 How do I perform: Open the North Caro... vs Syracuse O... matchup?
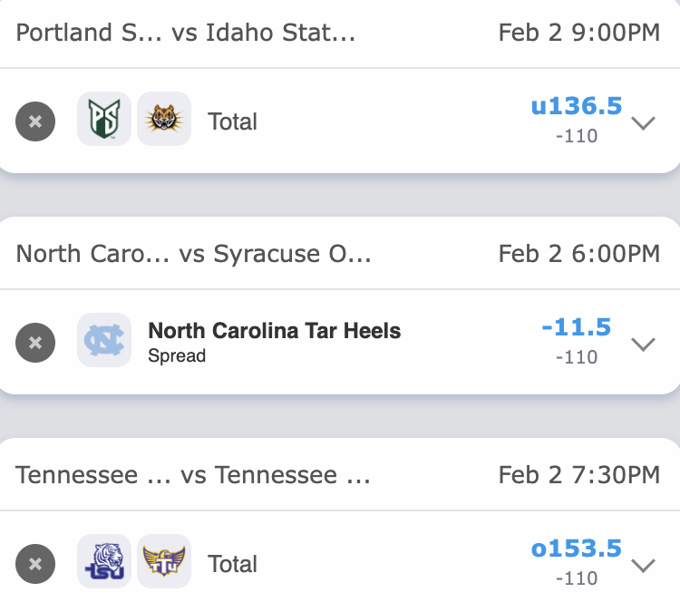point(194,253)
